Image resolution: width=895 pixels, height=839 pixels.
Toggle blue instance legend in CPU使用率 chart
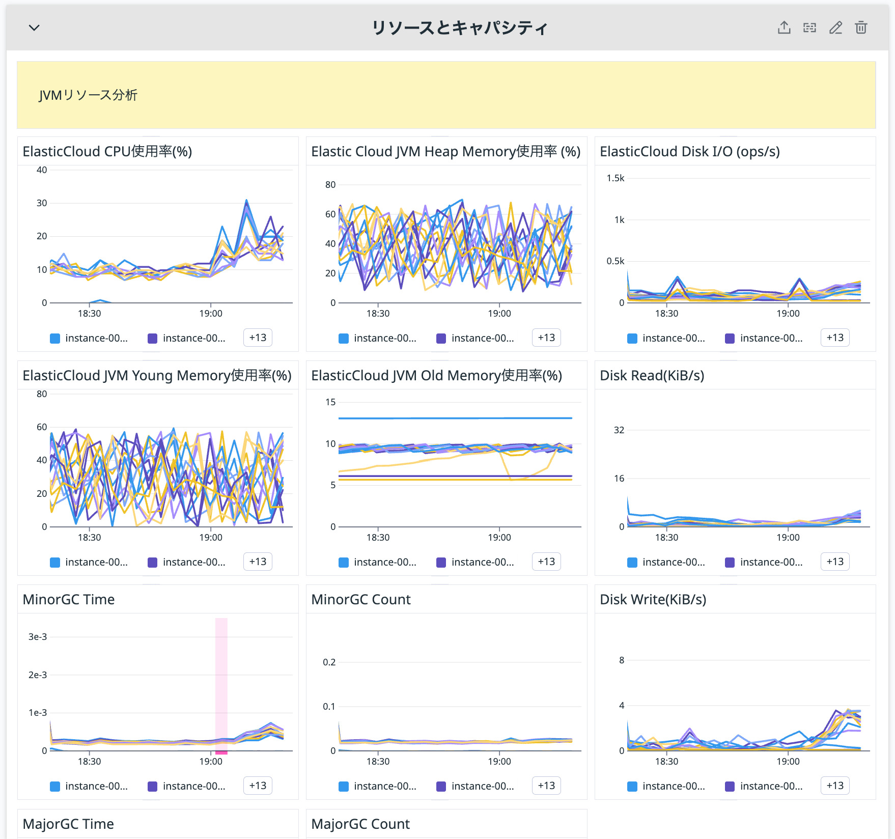(89, 338)
